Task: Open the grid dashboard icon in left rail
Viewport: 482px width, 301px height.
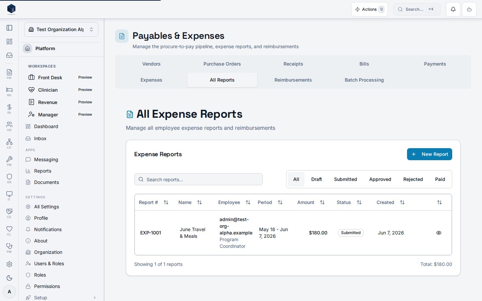Action: [x=9, y=41]
